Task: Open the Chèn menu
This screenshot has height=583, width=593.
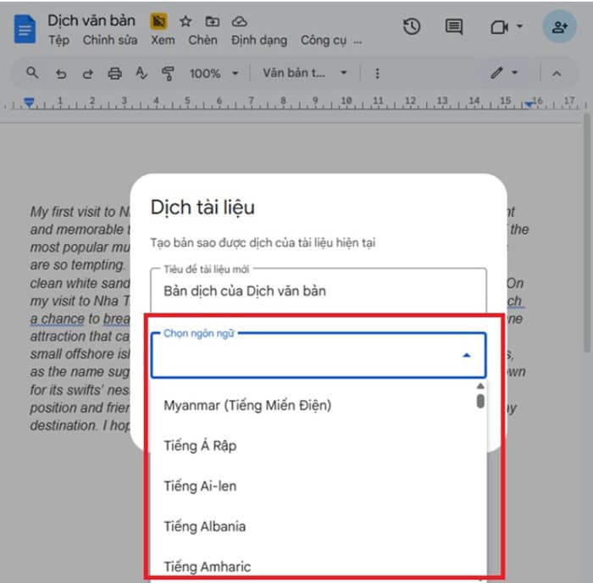Action: (x=202, y=40)
